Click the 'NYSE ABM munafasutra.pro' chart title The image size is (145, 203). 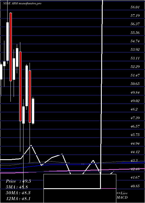coord(22,3)
